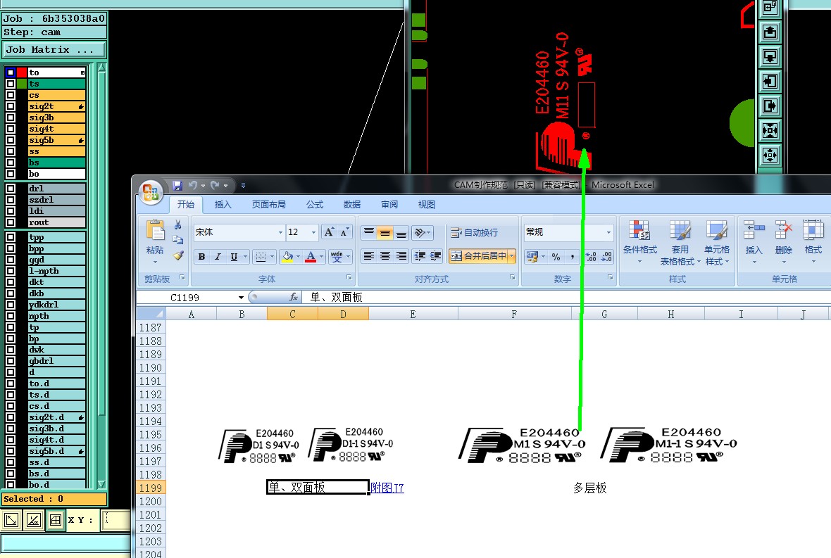The width and height of the screenshot is (831, 558).
Task: Toggle italic formatting
Action: [218, 257]
